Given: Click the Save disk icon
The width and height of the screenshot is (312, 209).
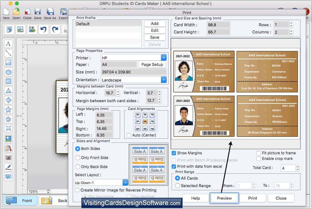Looking at the screenshot, I should click(x=38, y=12).
